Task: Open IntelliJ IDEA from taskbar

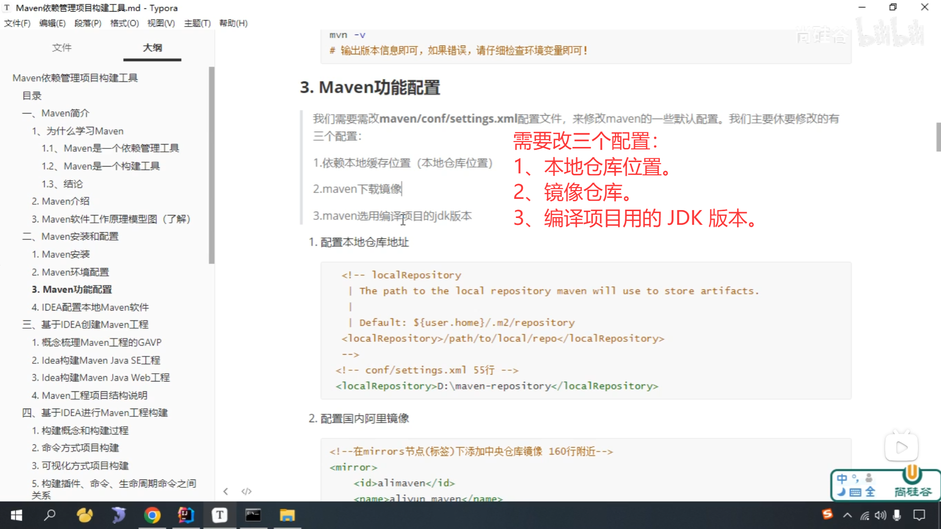Action: (x=186, y=515)
